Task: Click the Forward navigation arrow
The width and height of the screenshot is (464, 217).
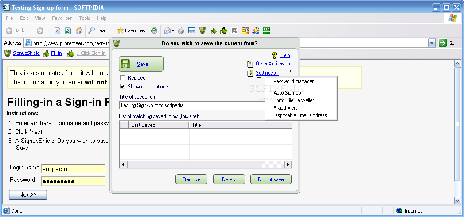Action: [x=40, y=30]
